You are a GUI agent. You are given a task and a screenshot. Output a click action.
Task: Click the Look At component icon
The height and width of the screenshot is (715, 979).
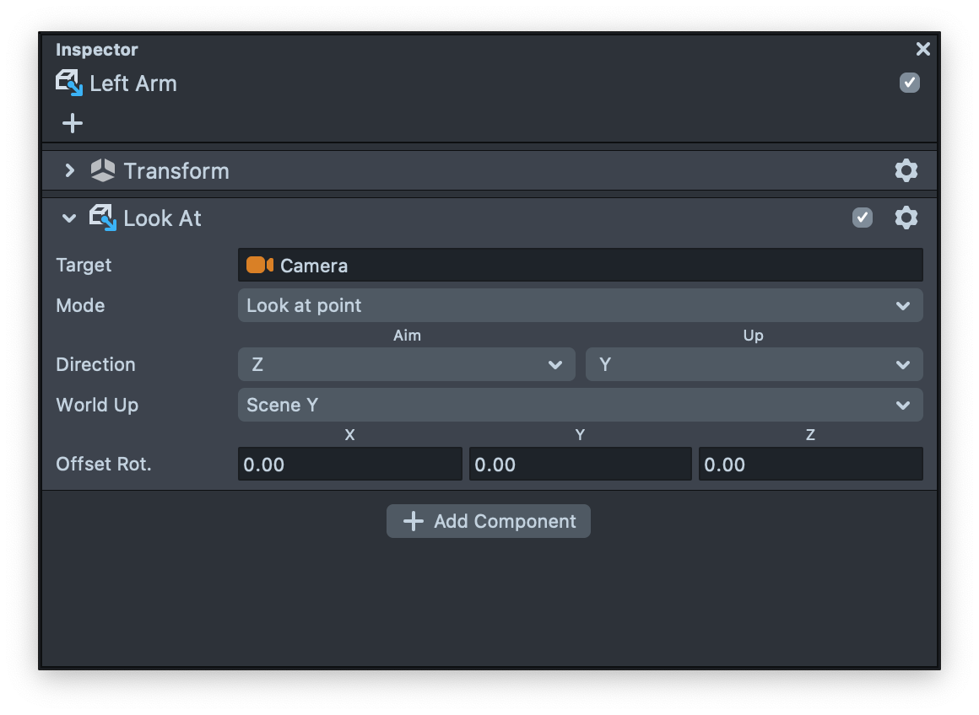(x=103, y=218)
